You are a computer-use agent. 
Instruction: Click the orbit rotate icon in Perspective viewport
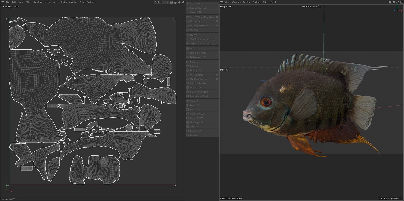coord(398,2)
